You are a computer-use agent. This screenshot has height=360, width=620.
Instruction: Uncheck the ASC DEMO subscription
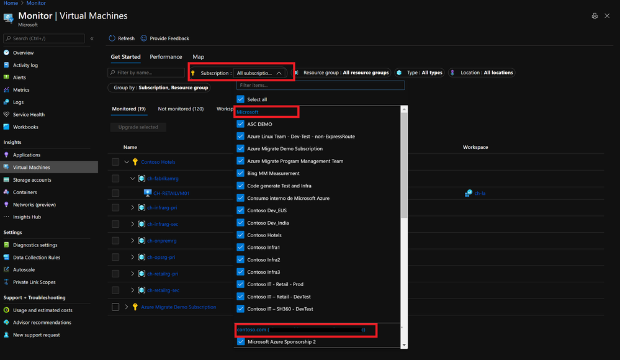240,124
